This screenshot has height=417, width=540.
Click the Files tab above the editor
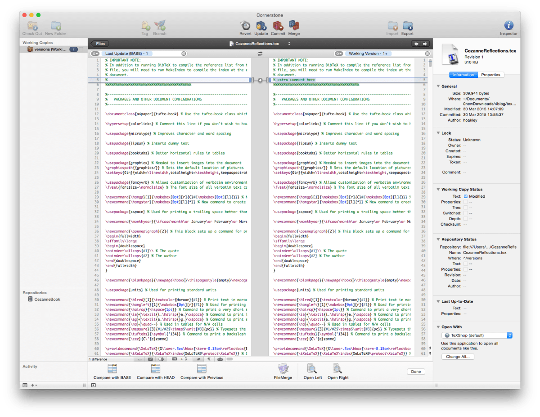pos(99,44)
